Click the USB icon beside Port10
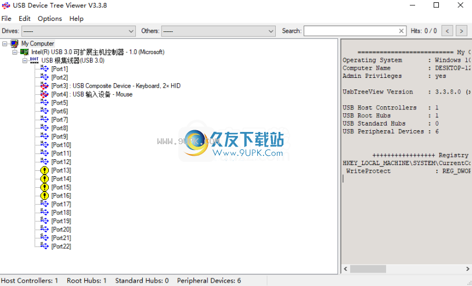472x286 pixels. [x=44, y=145]
